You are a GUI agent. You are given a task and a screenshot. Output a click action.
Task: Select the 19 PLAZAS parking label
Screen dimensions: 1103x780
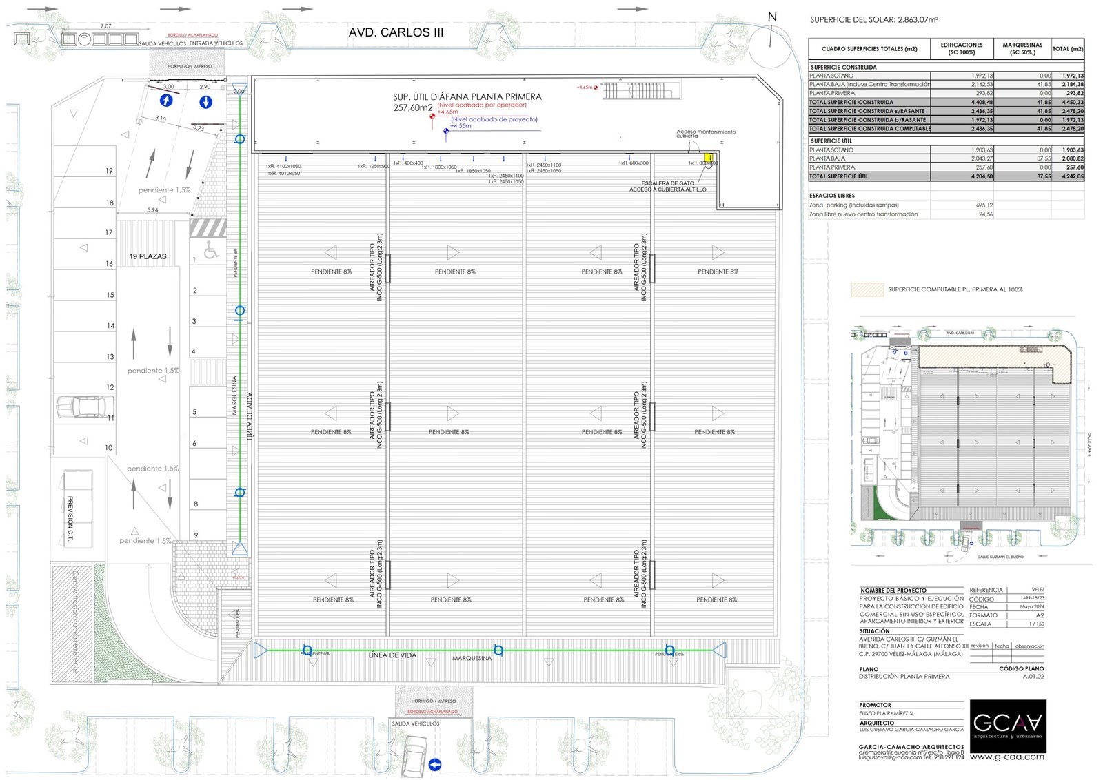(x=148, y=256)
